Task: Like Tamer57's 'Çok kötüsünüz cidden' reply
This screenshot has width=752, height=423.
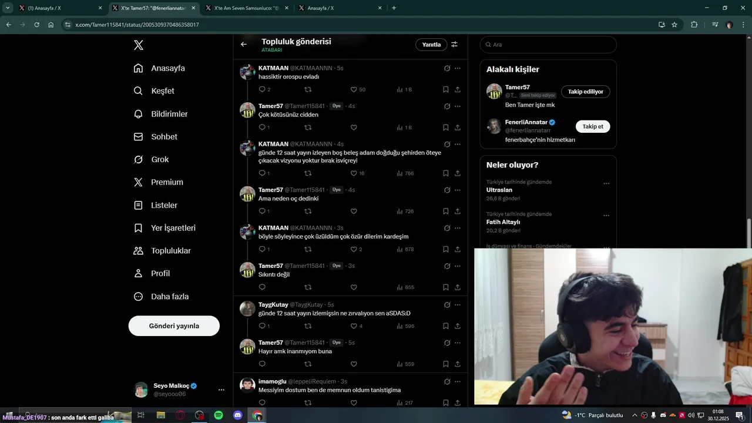Action: (x=354, y=127)
